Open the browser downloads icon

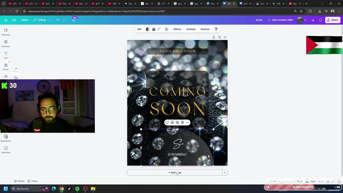[320, 11]
